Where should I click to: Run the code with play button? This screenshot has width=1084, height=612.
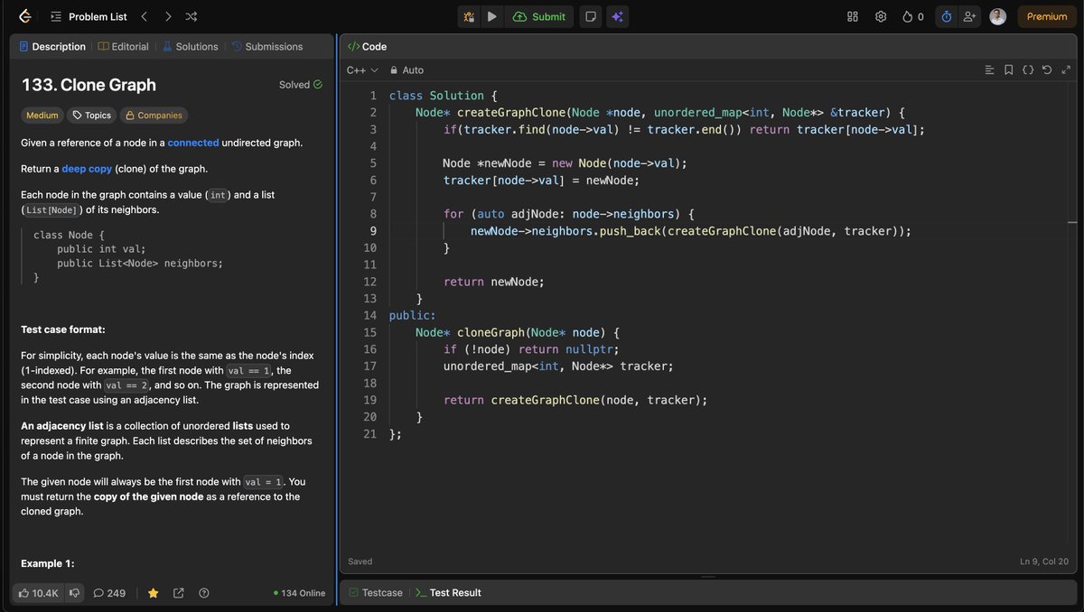point(491,16)
